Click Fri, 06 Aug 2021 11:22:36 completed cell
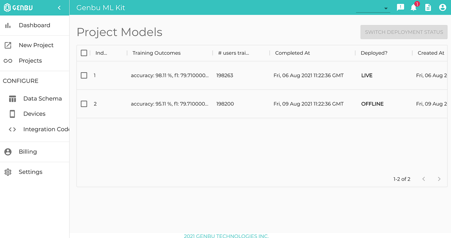 (x=308, y=75)
